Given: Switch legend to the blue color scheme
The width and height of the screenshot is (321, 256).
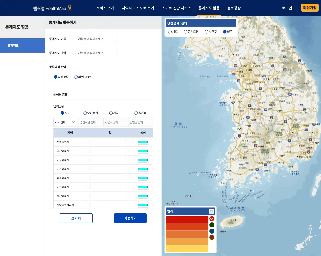Looking at the screenshot, I should 212,231.
